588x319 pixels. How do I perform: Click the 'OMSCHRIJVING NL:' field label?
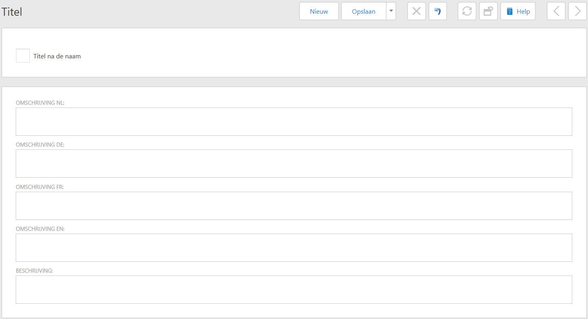pyautogui.click(x=40, y=103)
